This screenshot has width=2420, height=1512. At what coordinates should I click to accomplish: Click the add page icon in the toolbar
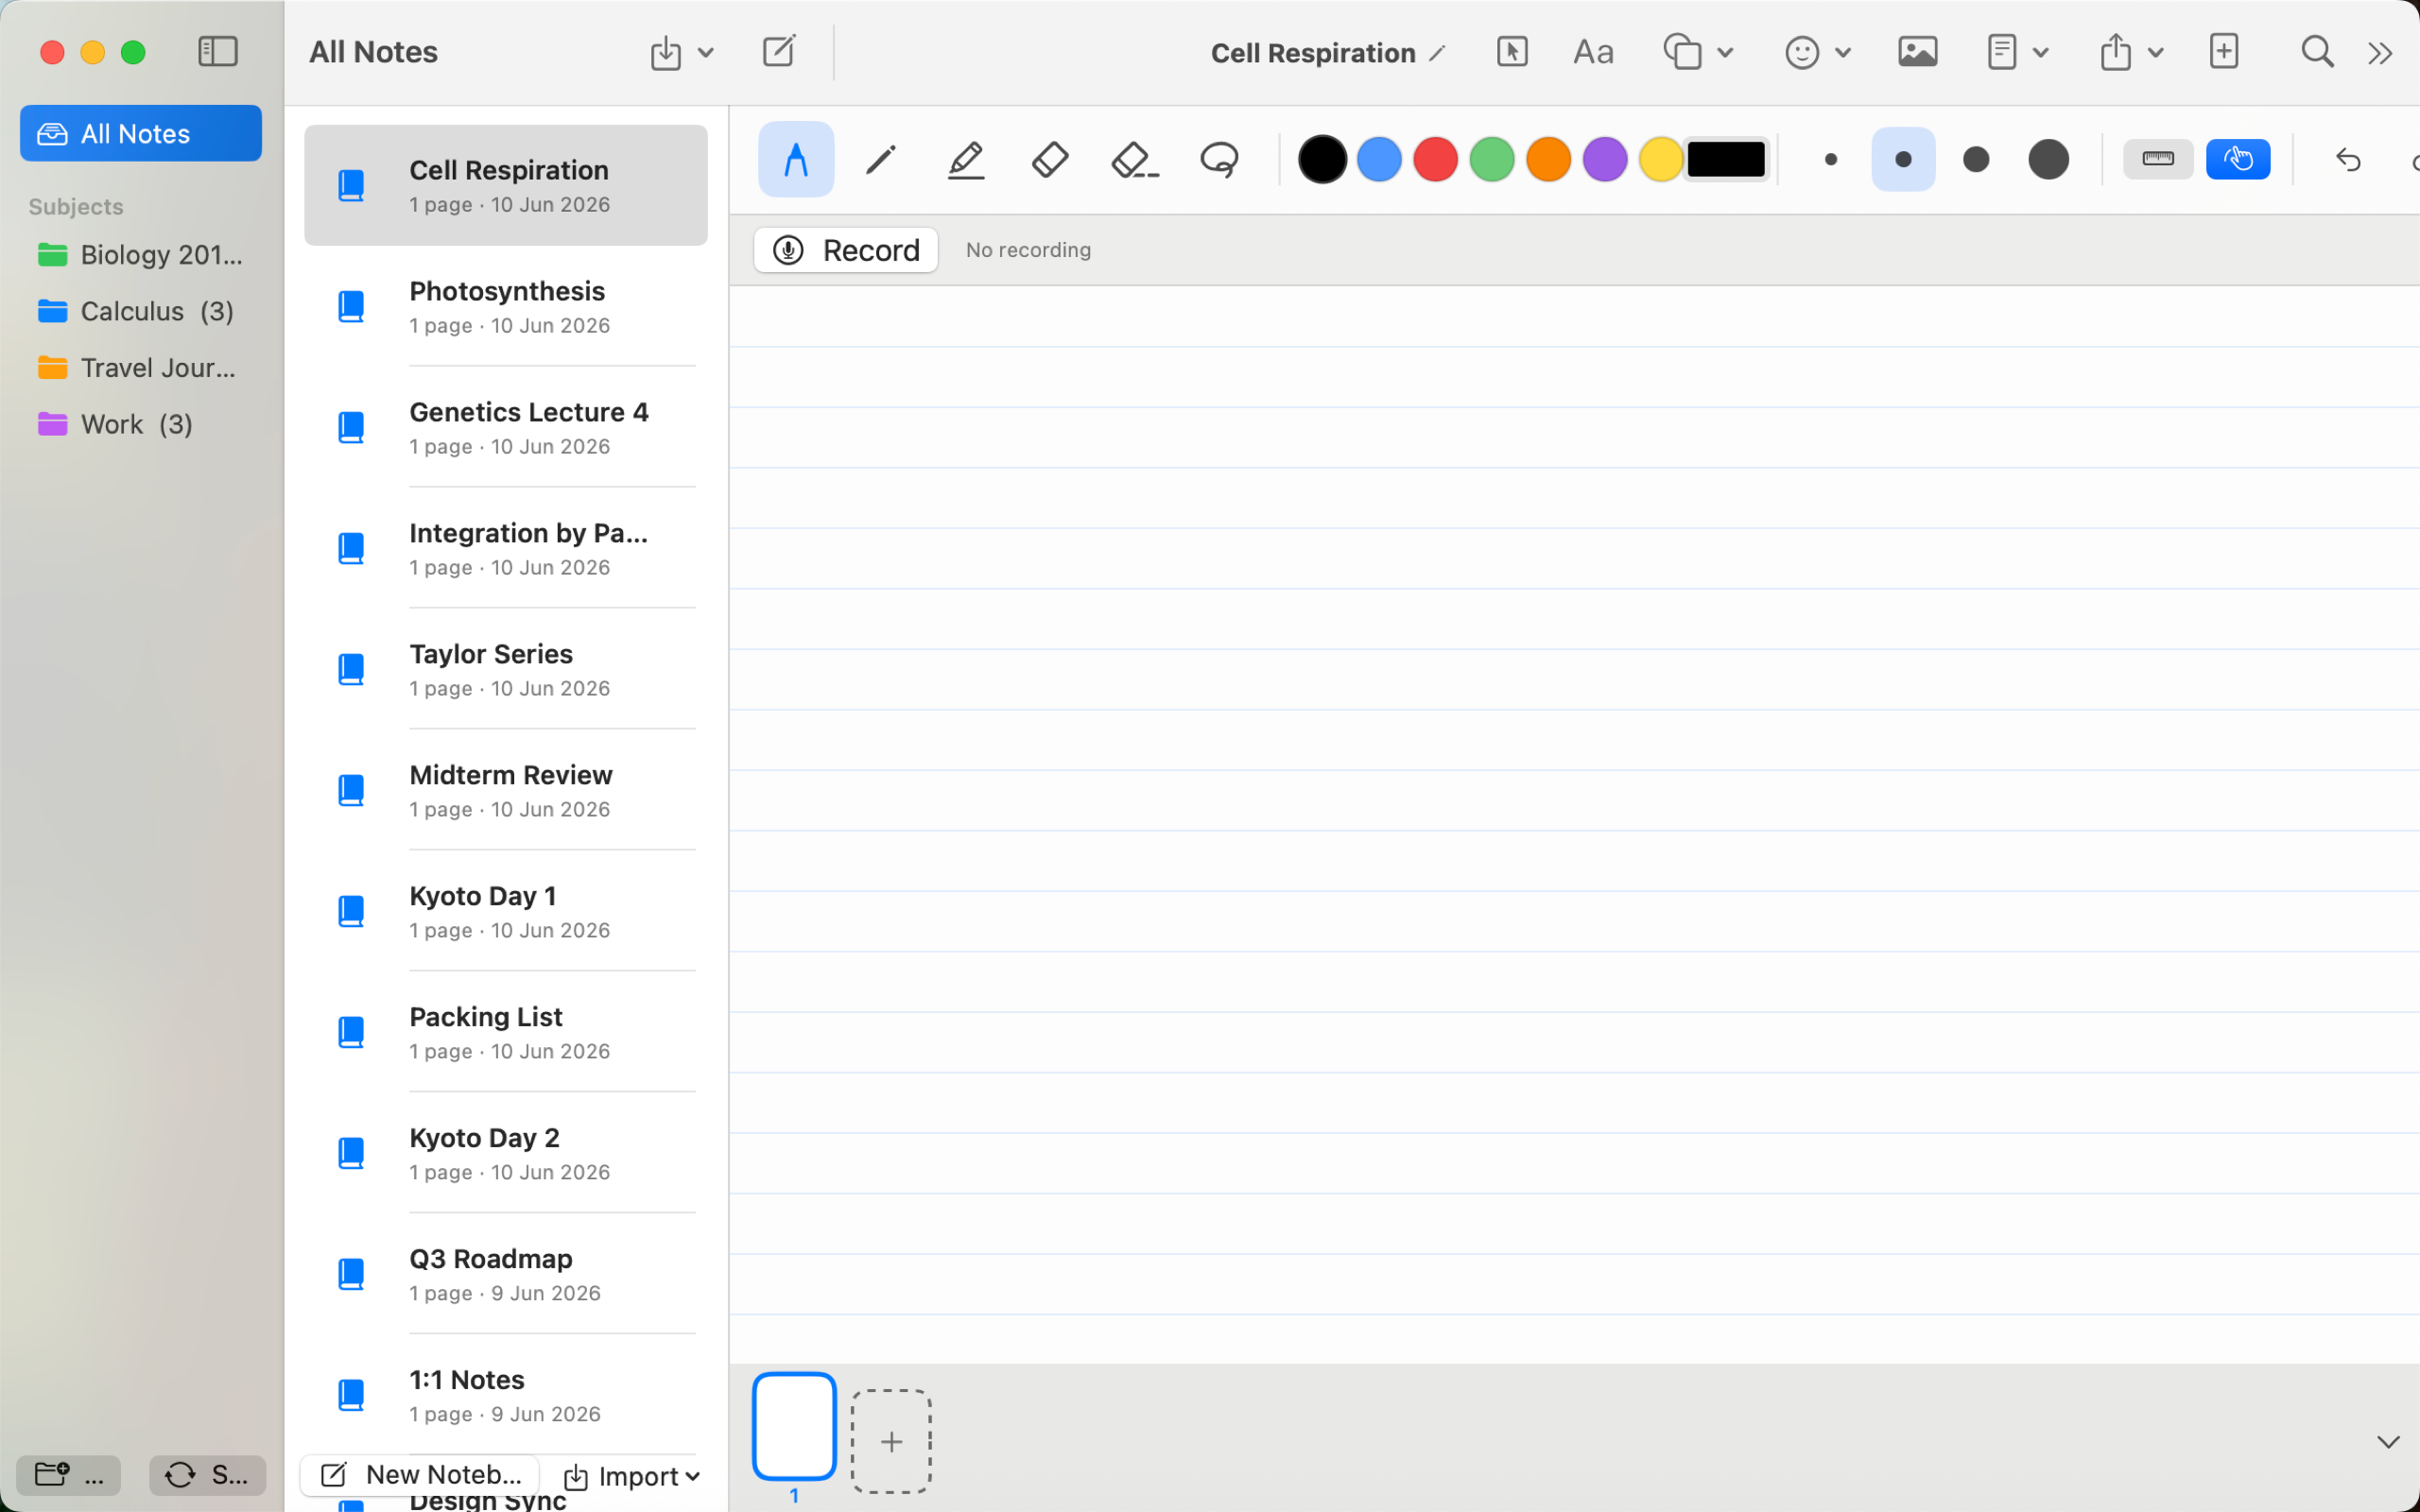coord(2224,52)
